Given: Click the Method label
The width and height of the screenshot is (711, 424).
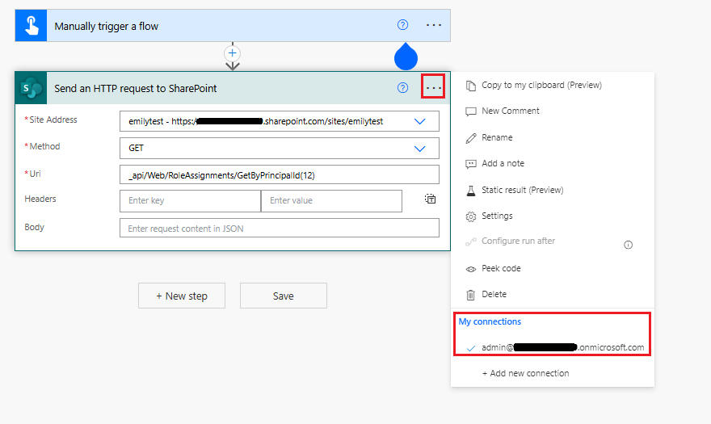Looking at the screenshot, I should (44, 146).
